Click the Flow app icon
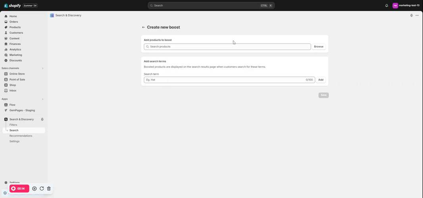 coord(6,105)
